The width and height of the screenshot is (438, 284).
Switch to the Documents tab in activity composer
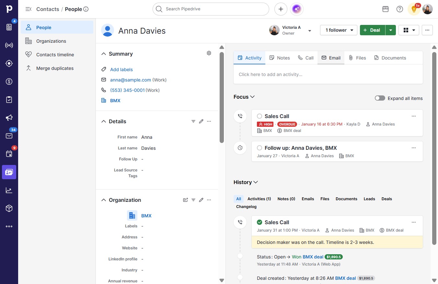390,58
